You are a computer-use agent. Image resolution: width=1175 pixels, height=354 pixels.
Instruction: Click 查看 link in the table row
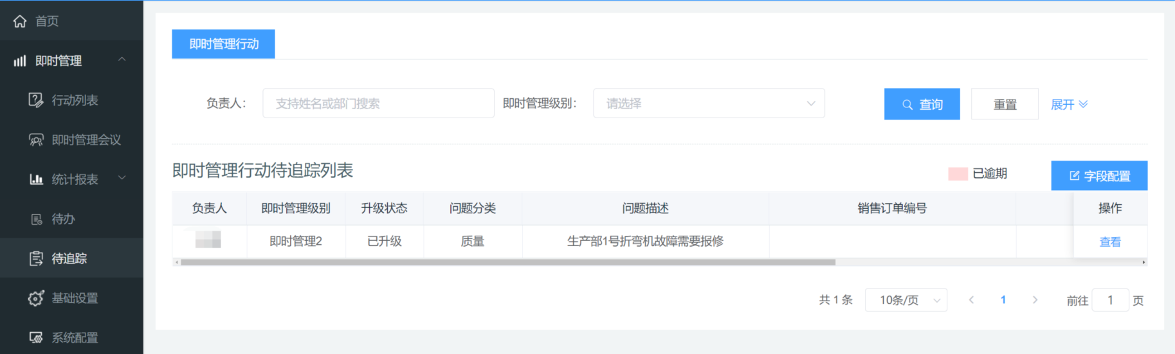(1109, 242)
